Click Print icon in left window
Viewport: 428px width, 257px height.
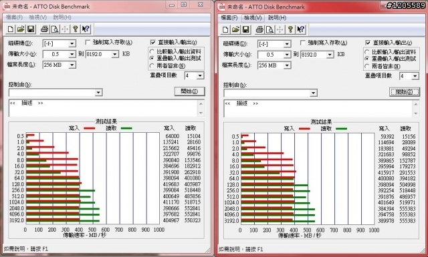[45, 29]
